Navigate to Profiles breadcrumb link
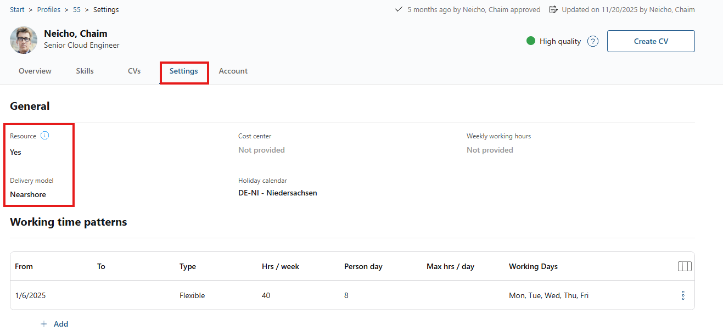Viewport: 723px width, 336px height. (x=49, y=9)
